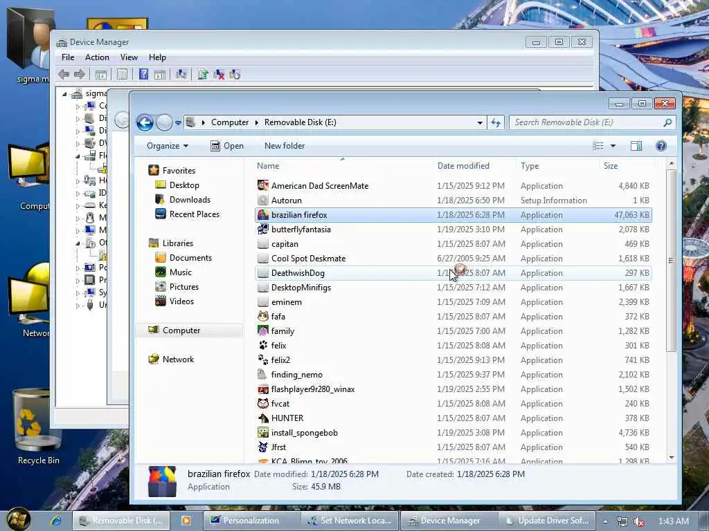Click the file list vertical scrollbar thumb

(671, 261)
